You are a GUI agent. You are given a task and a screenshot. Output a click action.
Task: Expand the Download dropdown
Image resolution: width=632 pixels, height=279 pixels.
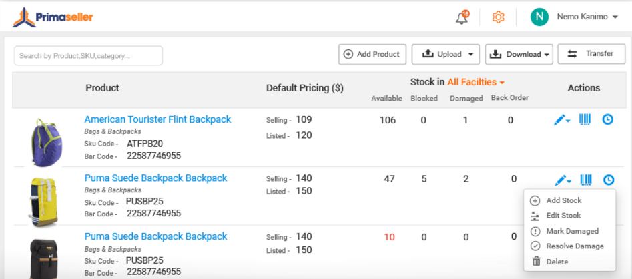(x=519, y=54)
